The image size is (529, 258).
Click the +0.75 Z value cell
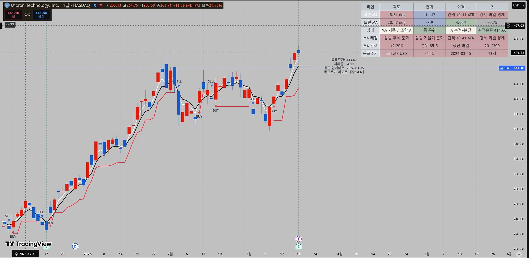coord(492,22)
